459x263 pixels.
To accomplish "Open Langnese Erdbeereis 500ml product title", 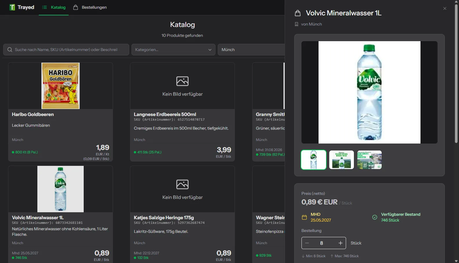I will (165, 114).
